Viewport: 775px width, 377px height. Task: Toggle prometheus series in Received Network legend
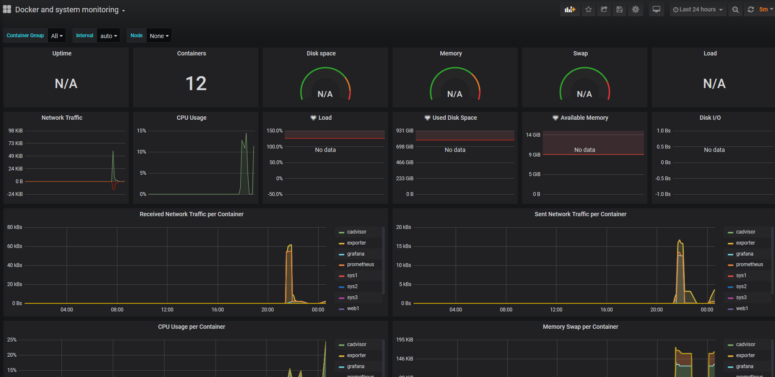pos(361,264)
